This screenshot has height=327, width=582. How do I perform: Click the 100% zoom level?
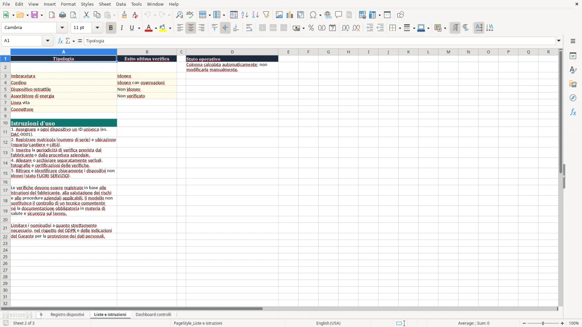[x=573, y=323]
